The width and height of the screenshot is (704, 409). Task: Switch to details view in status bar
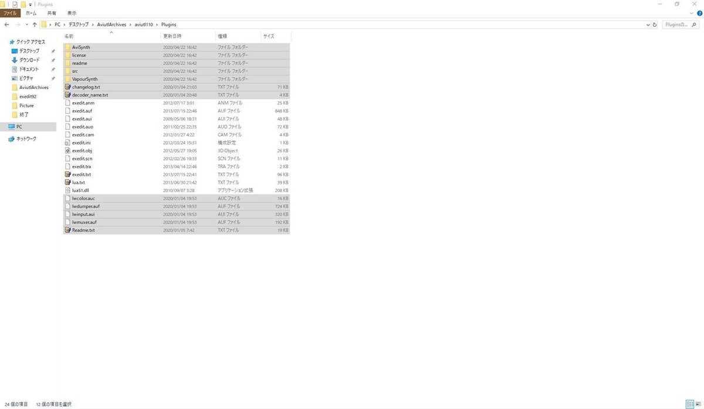689,404
